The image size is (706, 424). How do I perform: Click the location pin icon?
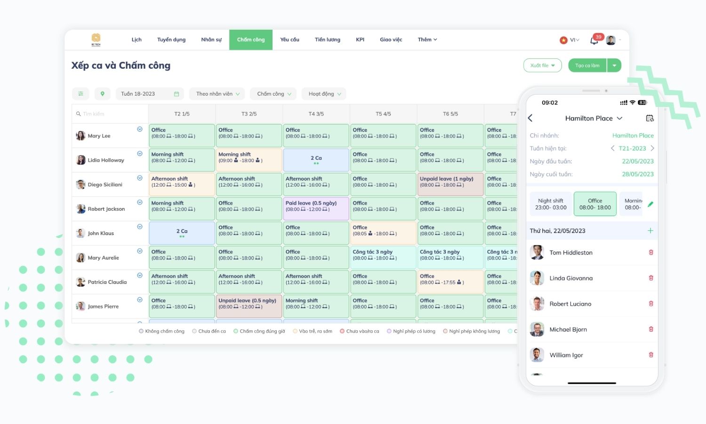[x=102, y=94]
